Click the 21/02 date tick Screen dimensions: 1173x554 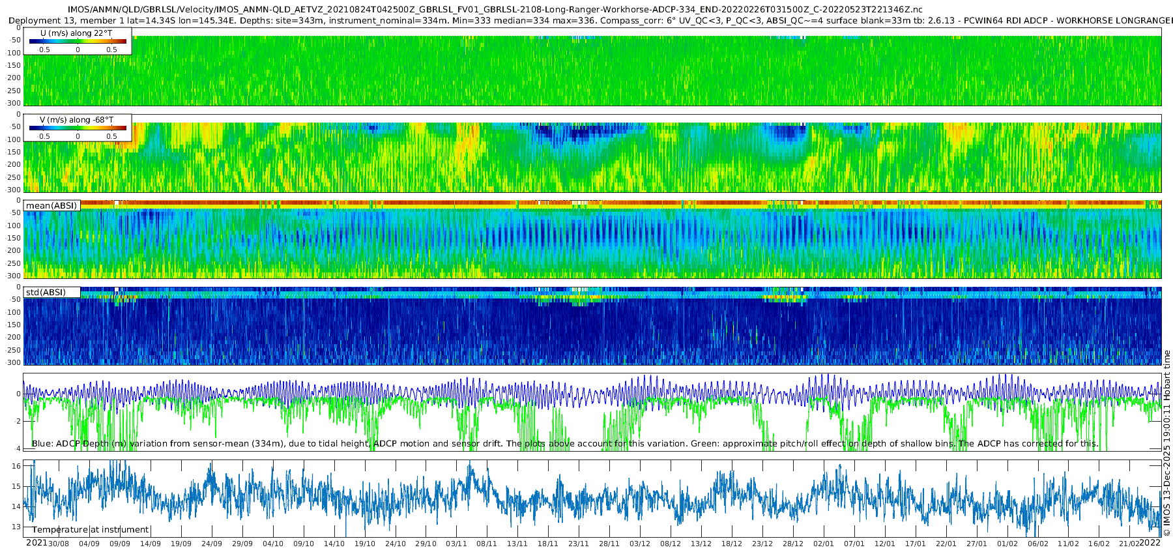pyautogui.click(x=1130, y=544)
